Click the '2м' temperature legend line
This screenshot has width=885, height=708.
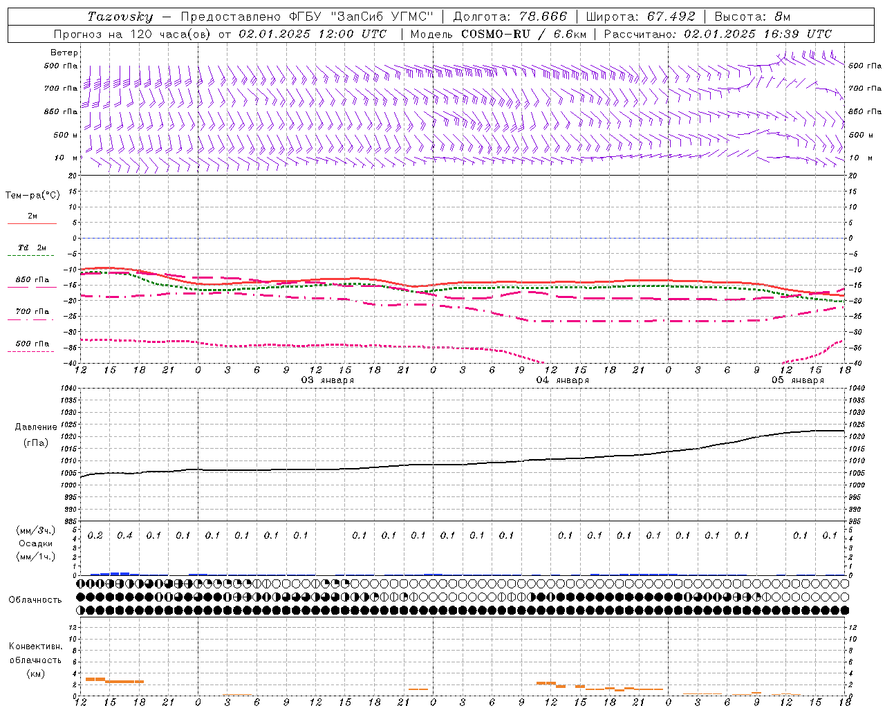[32, 223]
